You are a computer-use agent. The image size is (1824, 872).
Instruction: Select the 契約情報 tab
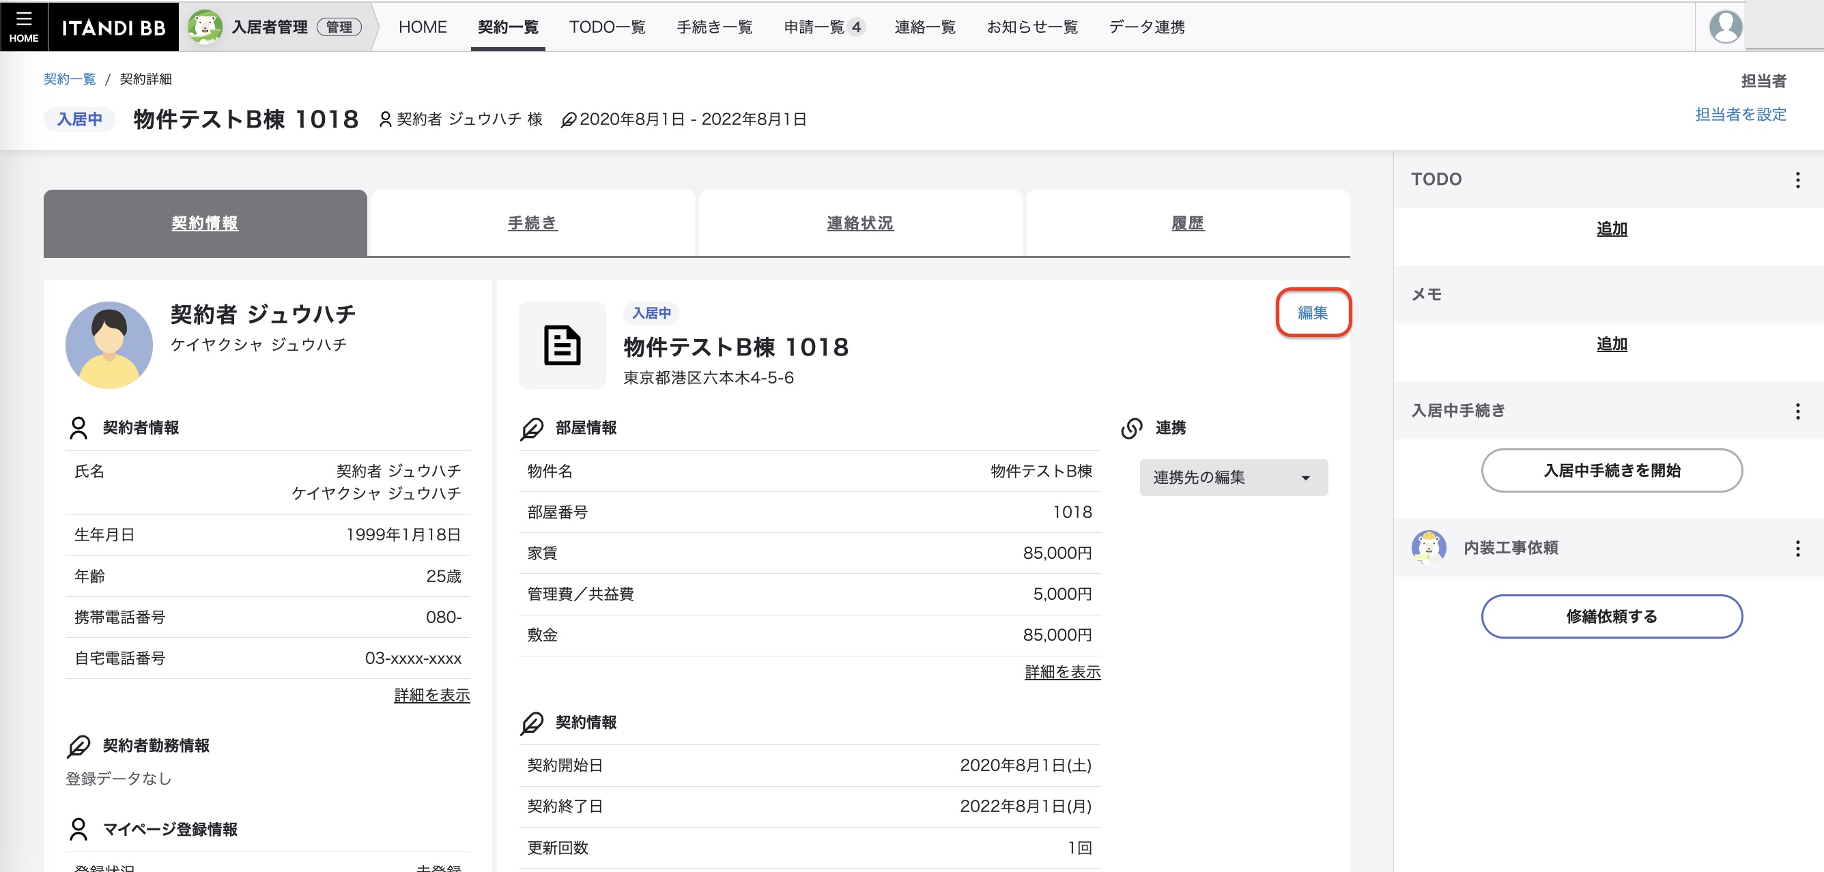pos(205,223)
